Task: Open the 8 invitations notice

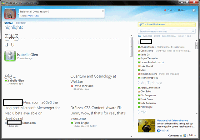Action: point(154,24)
